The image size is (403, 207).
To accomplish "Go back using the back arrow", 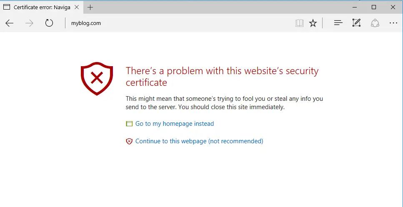I will (10, 23).
